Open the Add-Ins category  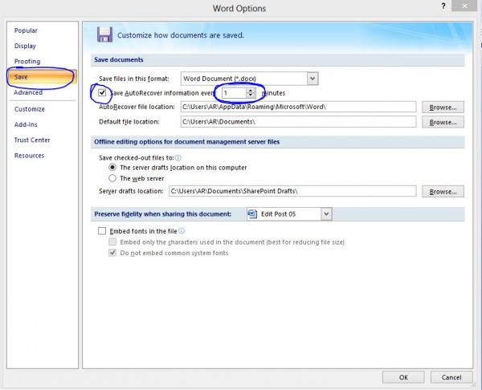click(26, 124)
